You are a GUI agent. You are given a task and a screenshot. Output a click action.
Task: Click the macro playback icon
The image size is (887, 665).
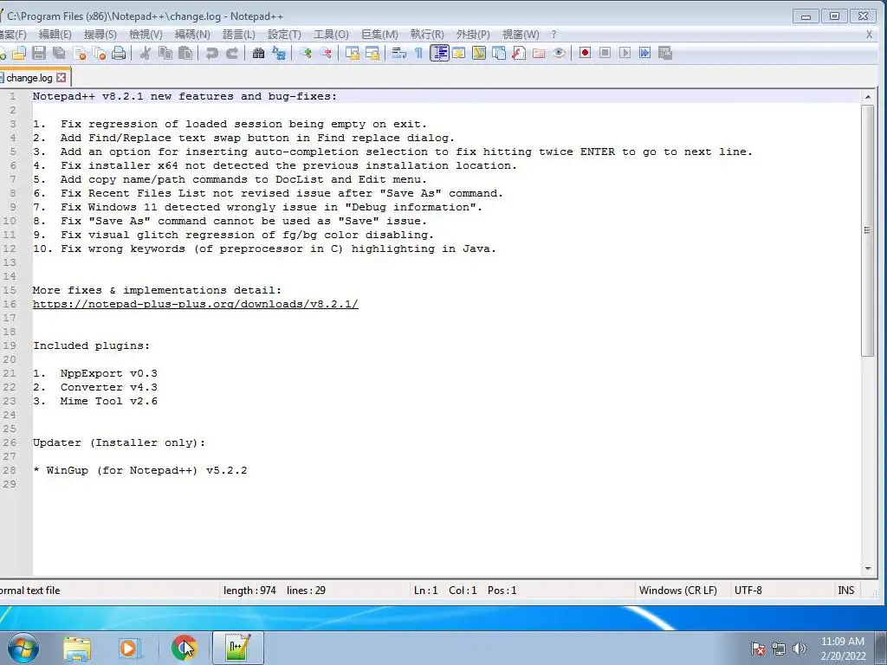click(x=625, y=53)
